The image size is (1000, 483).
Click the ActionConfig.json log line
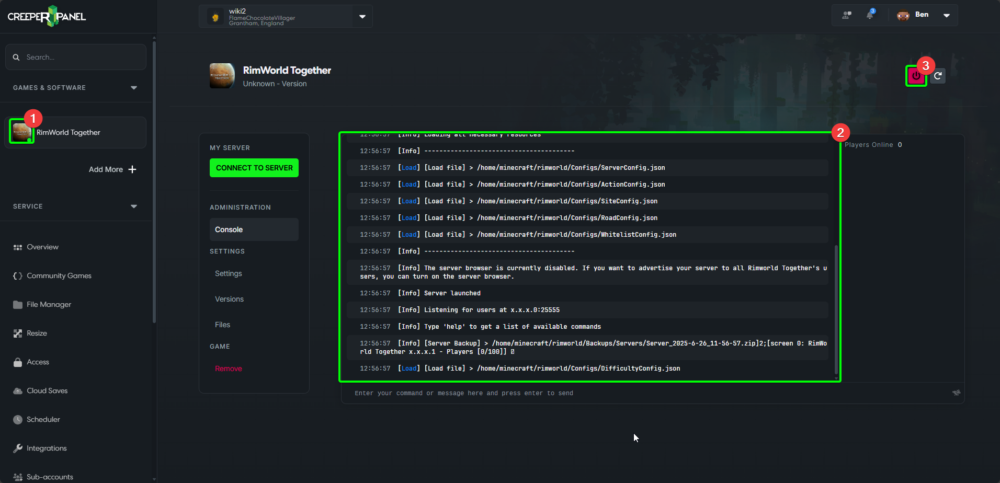pyautogui.click(x=587, y=185)
